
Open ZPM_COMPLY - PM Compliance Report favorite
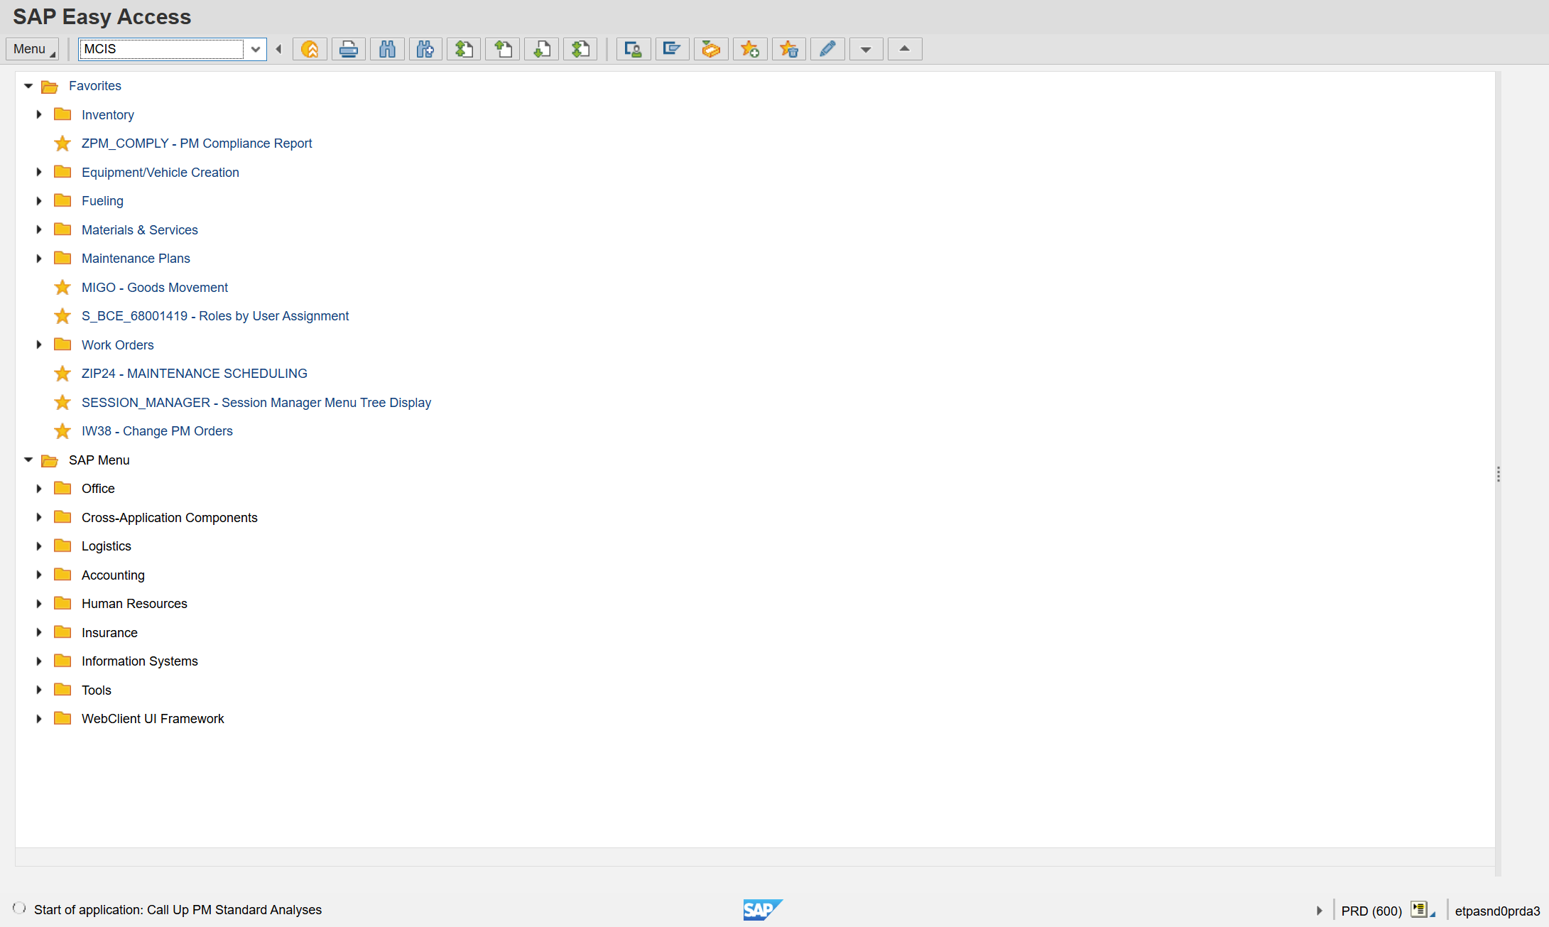pyautogui.click(x=197, y=143)
